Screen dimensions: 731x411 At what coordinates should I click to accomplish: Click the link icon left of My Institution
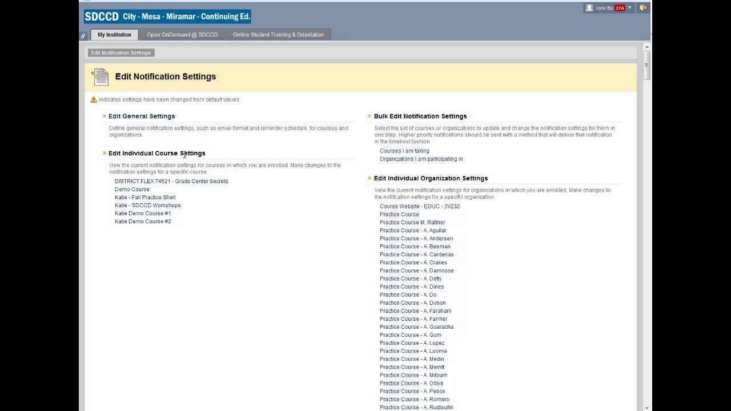83,35
